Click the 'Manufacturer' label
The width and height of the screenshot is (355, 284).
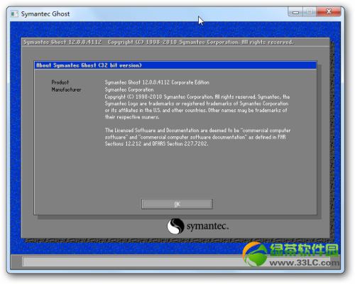(x=66, y=89)
